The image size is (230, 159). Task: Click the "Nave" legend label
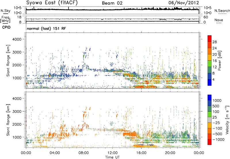point(219,20)
